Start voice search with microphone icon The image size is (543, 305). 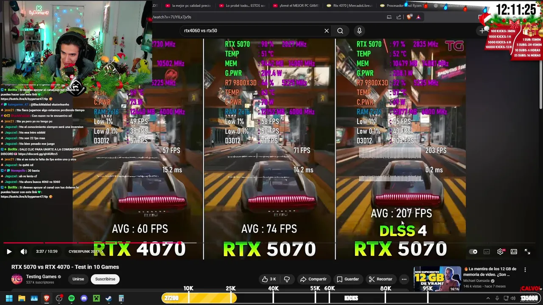pos(359,30)
